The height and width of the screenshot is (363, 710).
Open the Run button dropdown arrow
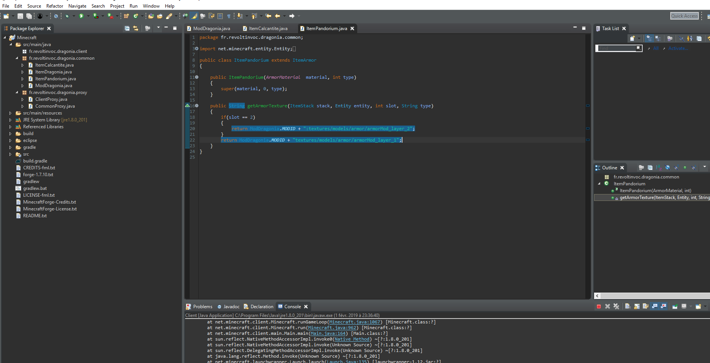[x=88, y=16]
